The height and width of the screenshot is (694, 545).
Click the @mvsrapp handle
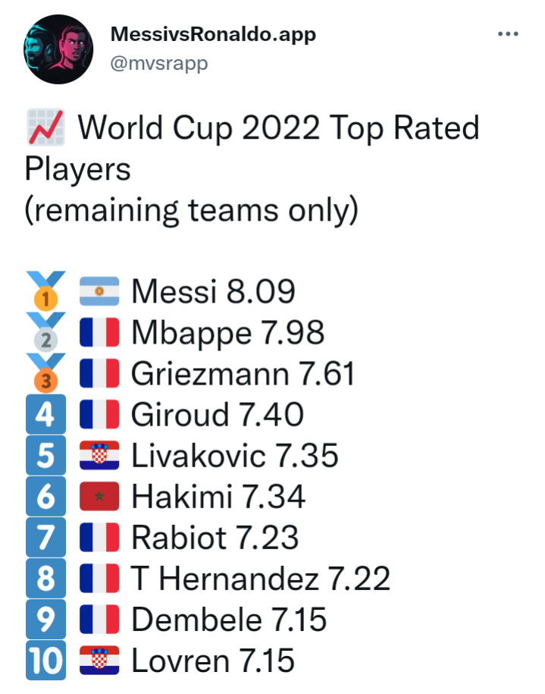pos(159,63)
